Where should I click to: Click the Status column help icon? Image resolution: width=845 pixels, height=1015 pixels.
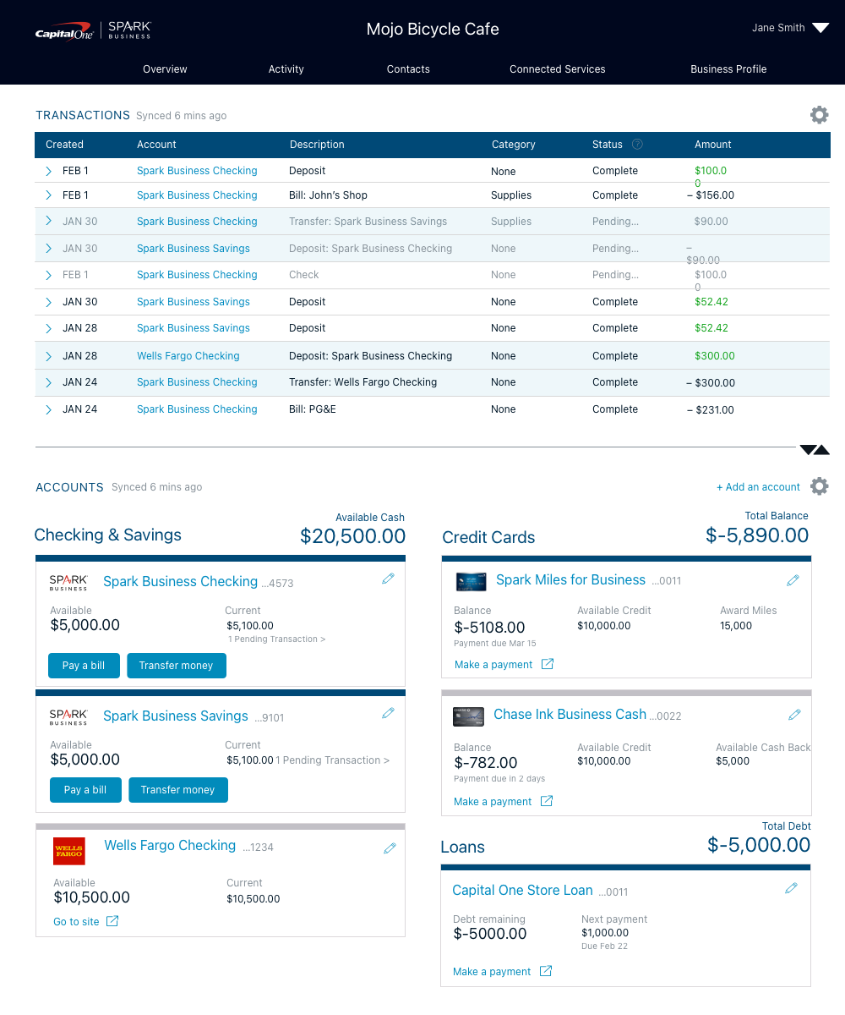point(637,145)
